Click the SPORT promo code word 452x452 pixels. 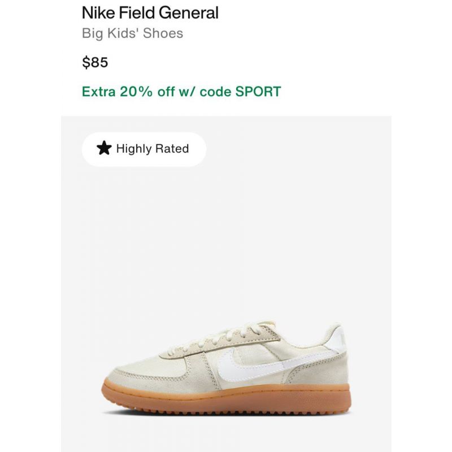pyautogui.click(x=258, y=92)
